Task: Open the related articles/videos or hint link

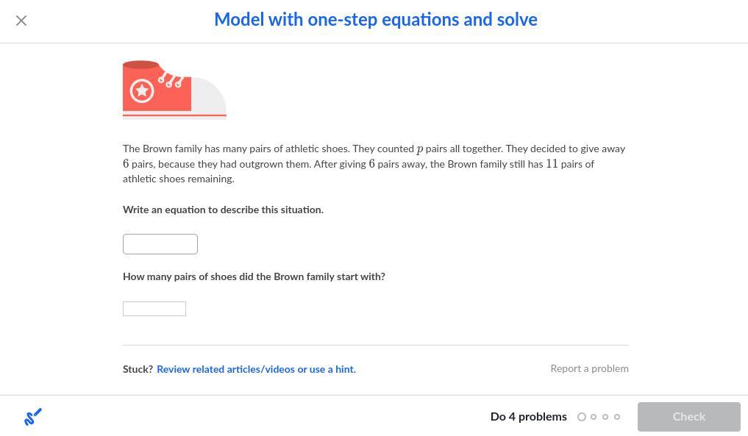Action: pyautogui.click(x=256, y=369)
